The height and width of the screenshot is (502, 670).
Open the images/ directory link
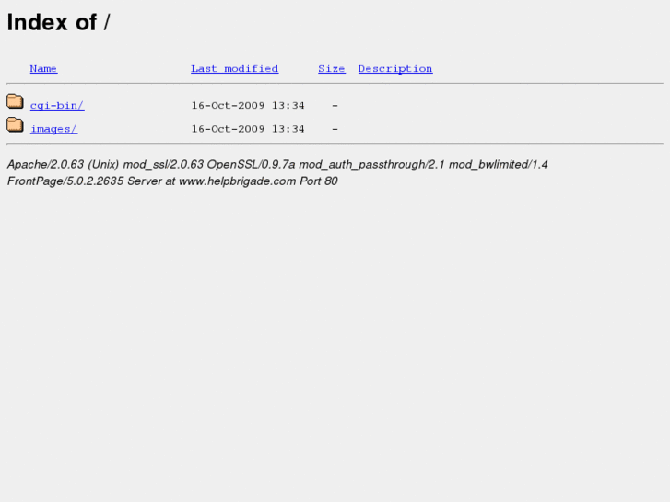point(53,129)
